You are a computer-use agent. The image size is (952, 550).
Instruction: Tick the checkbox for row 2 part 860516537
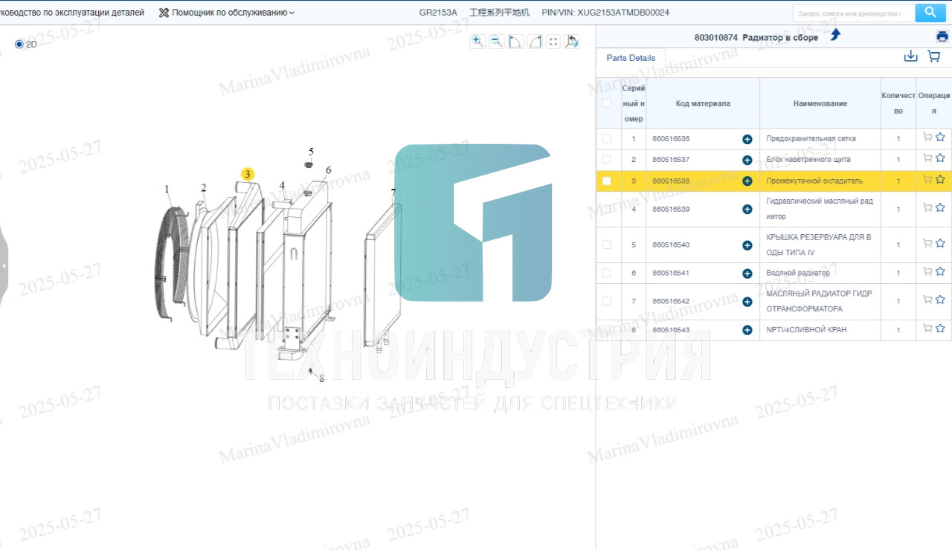point(606,160)
